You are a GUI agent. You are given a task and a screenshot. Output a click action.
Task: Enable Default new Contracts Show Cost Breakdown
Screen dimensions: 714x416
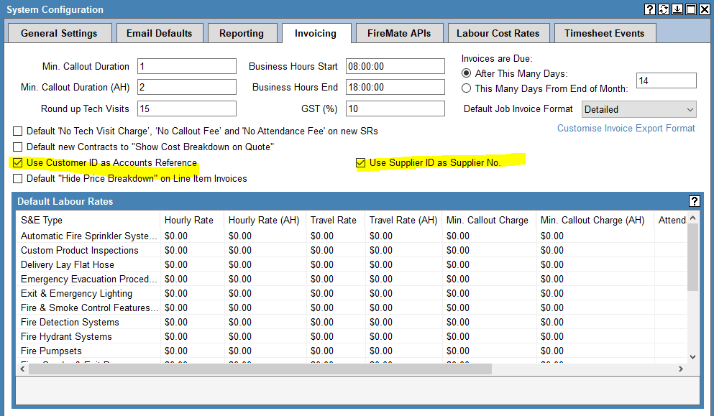[x=18, y=147]
